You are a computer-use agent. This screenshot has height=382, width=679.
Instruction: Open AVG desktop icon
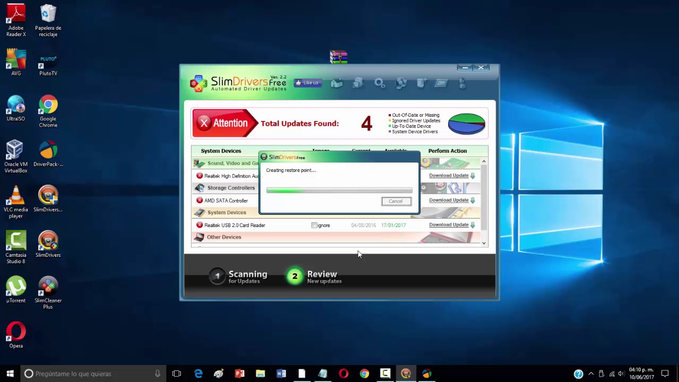pos(16,62)
